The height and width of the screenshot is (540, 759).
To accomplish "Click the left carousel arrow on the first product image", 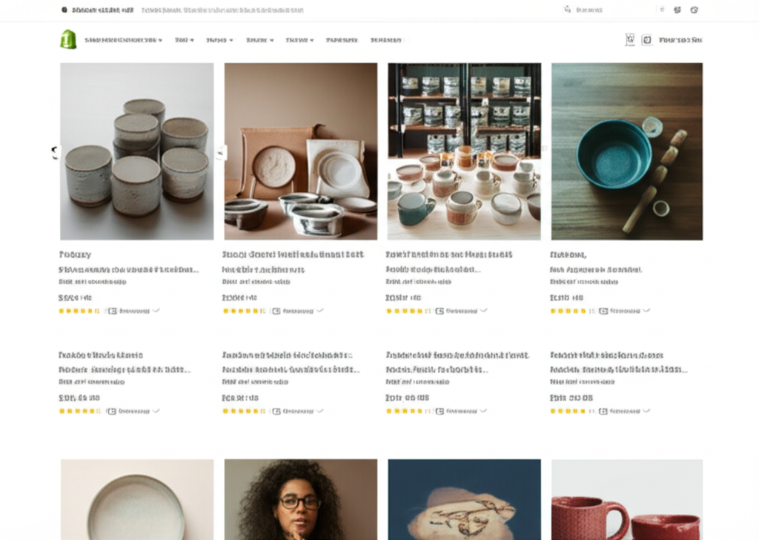I will click(x=53, y=151).
